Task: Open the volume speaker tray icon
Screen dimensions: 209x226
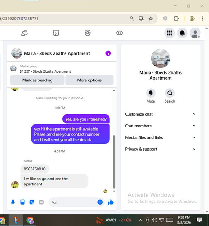Action: tap(154, 220)
